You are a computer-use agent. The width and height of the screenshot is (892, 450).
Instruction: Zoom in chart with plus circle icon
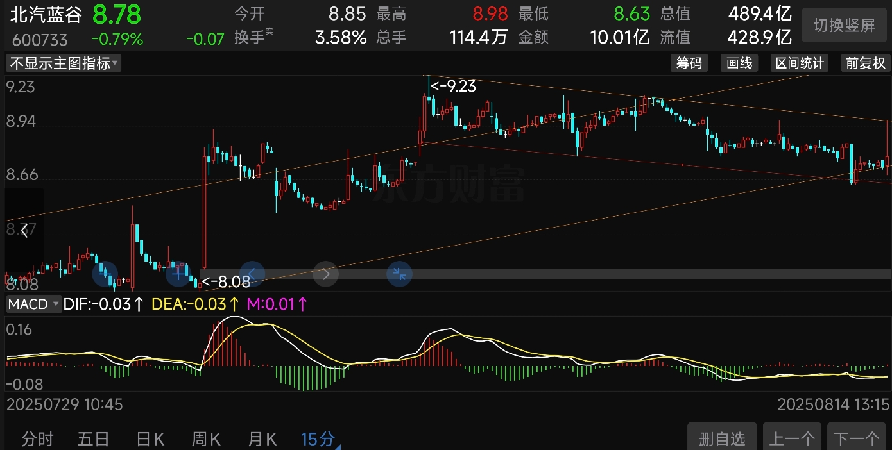pyautogui.click(x=178, y=274)
